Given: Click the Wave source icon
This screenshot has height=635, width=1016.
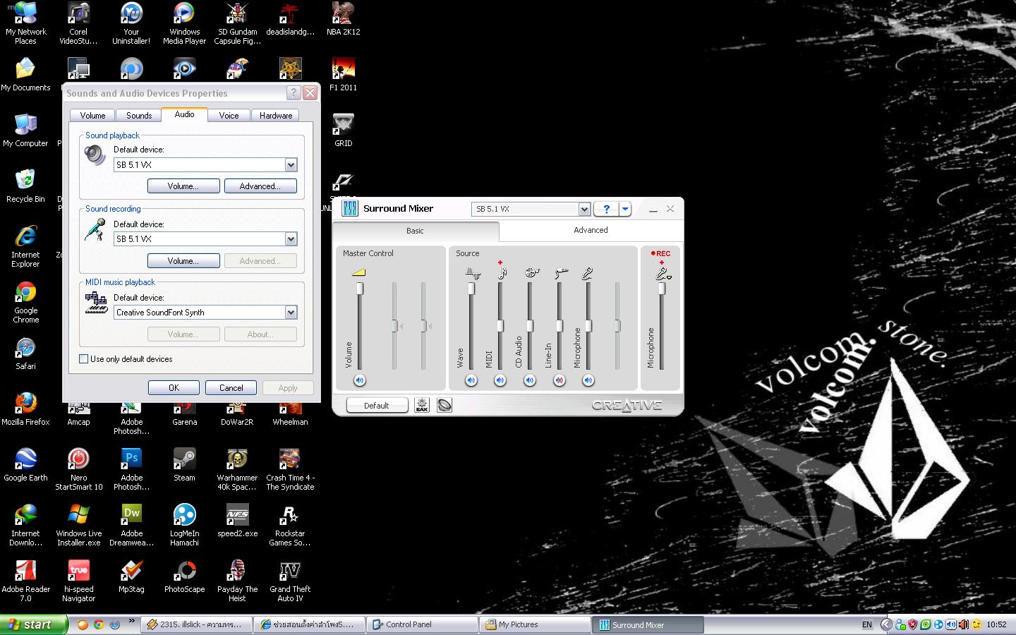Looking at the screenshot, I should [472, 272].
